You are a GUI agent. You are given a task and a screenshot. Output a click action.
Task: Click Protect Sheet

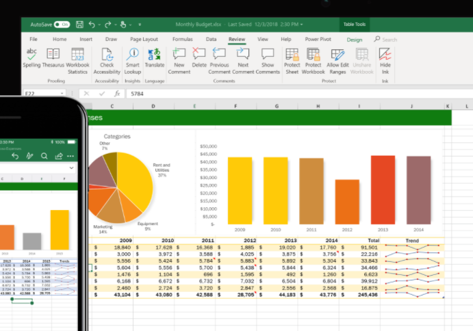[292, 61]
